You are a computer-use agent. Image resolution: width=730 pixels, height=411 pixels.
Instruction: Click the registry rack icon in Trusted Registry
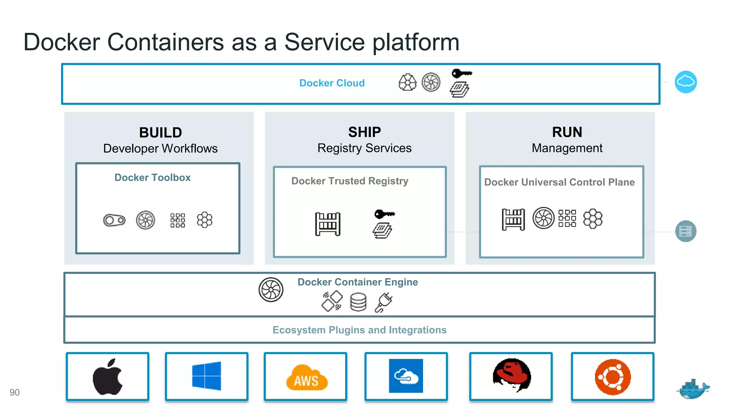coord(328,224)
